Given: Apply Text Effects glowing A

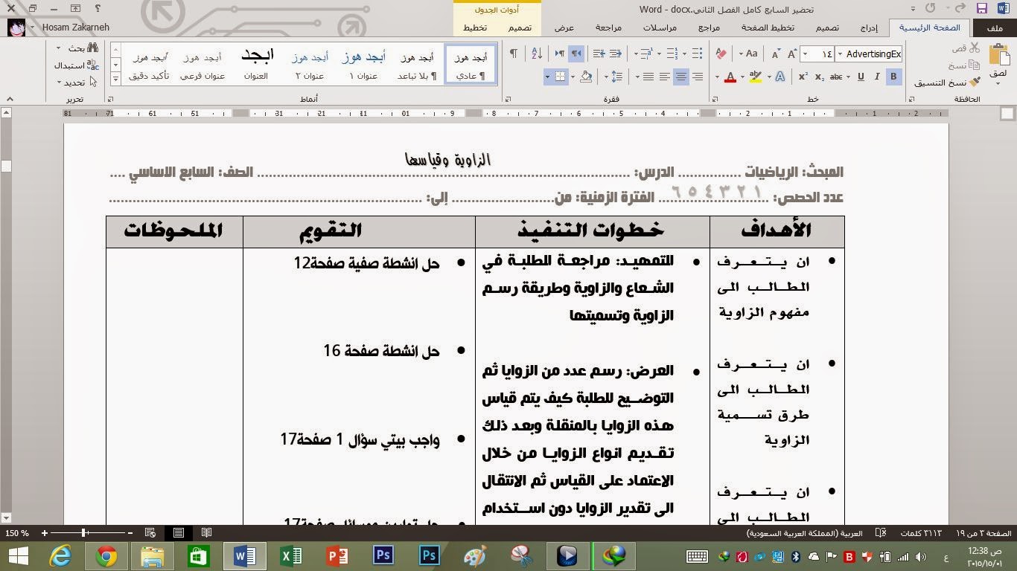Looking at the screenshot, I should 780,77.
